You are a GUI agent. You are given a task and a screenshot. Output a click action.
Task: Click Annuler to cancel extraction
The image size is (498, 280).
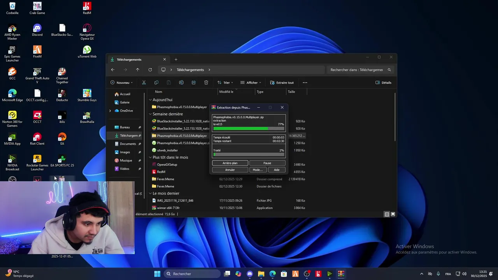230,170
